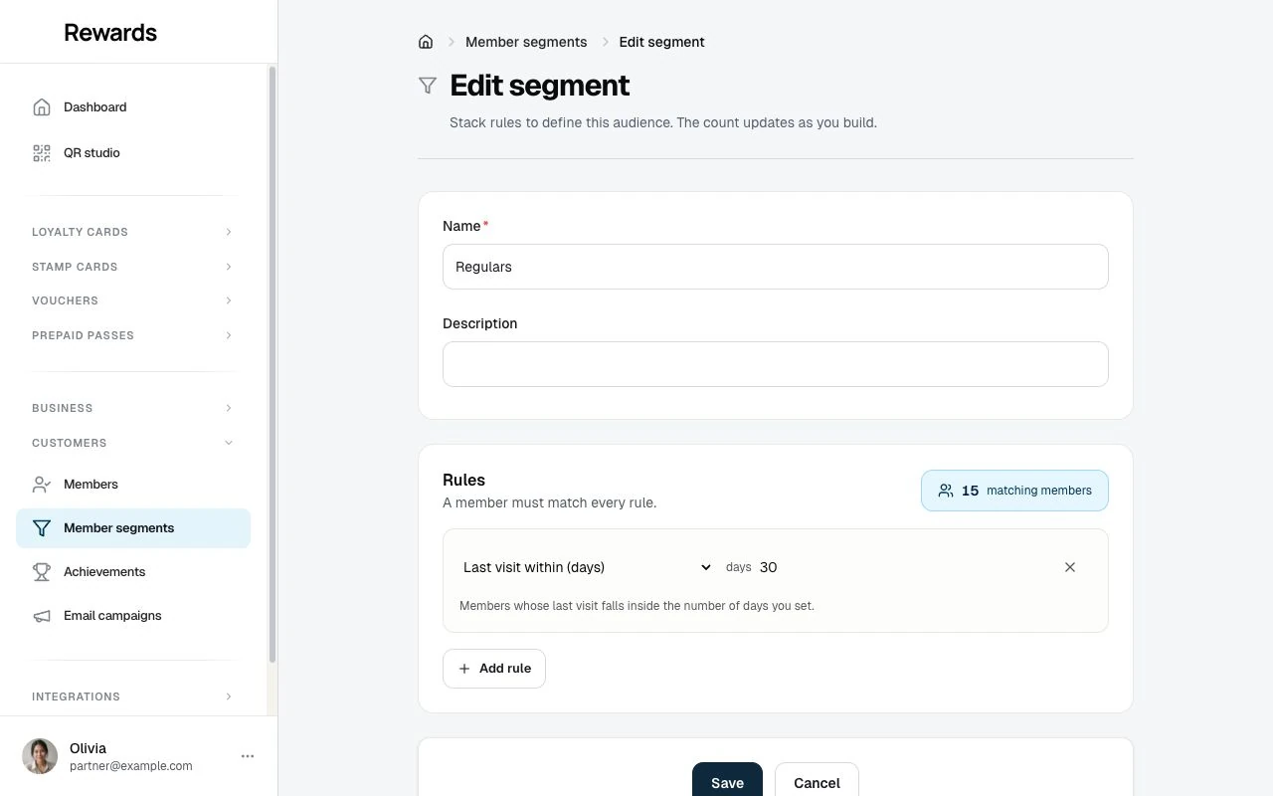Open Email campaigns page

[133, 616]
